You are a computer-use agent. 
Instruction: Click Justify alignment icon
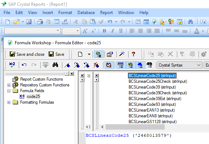(157, 31)
